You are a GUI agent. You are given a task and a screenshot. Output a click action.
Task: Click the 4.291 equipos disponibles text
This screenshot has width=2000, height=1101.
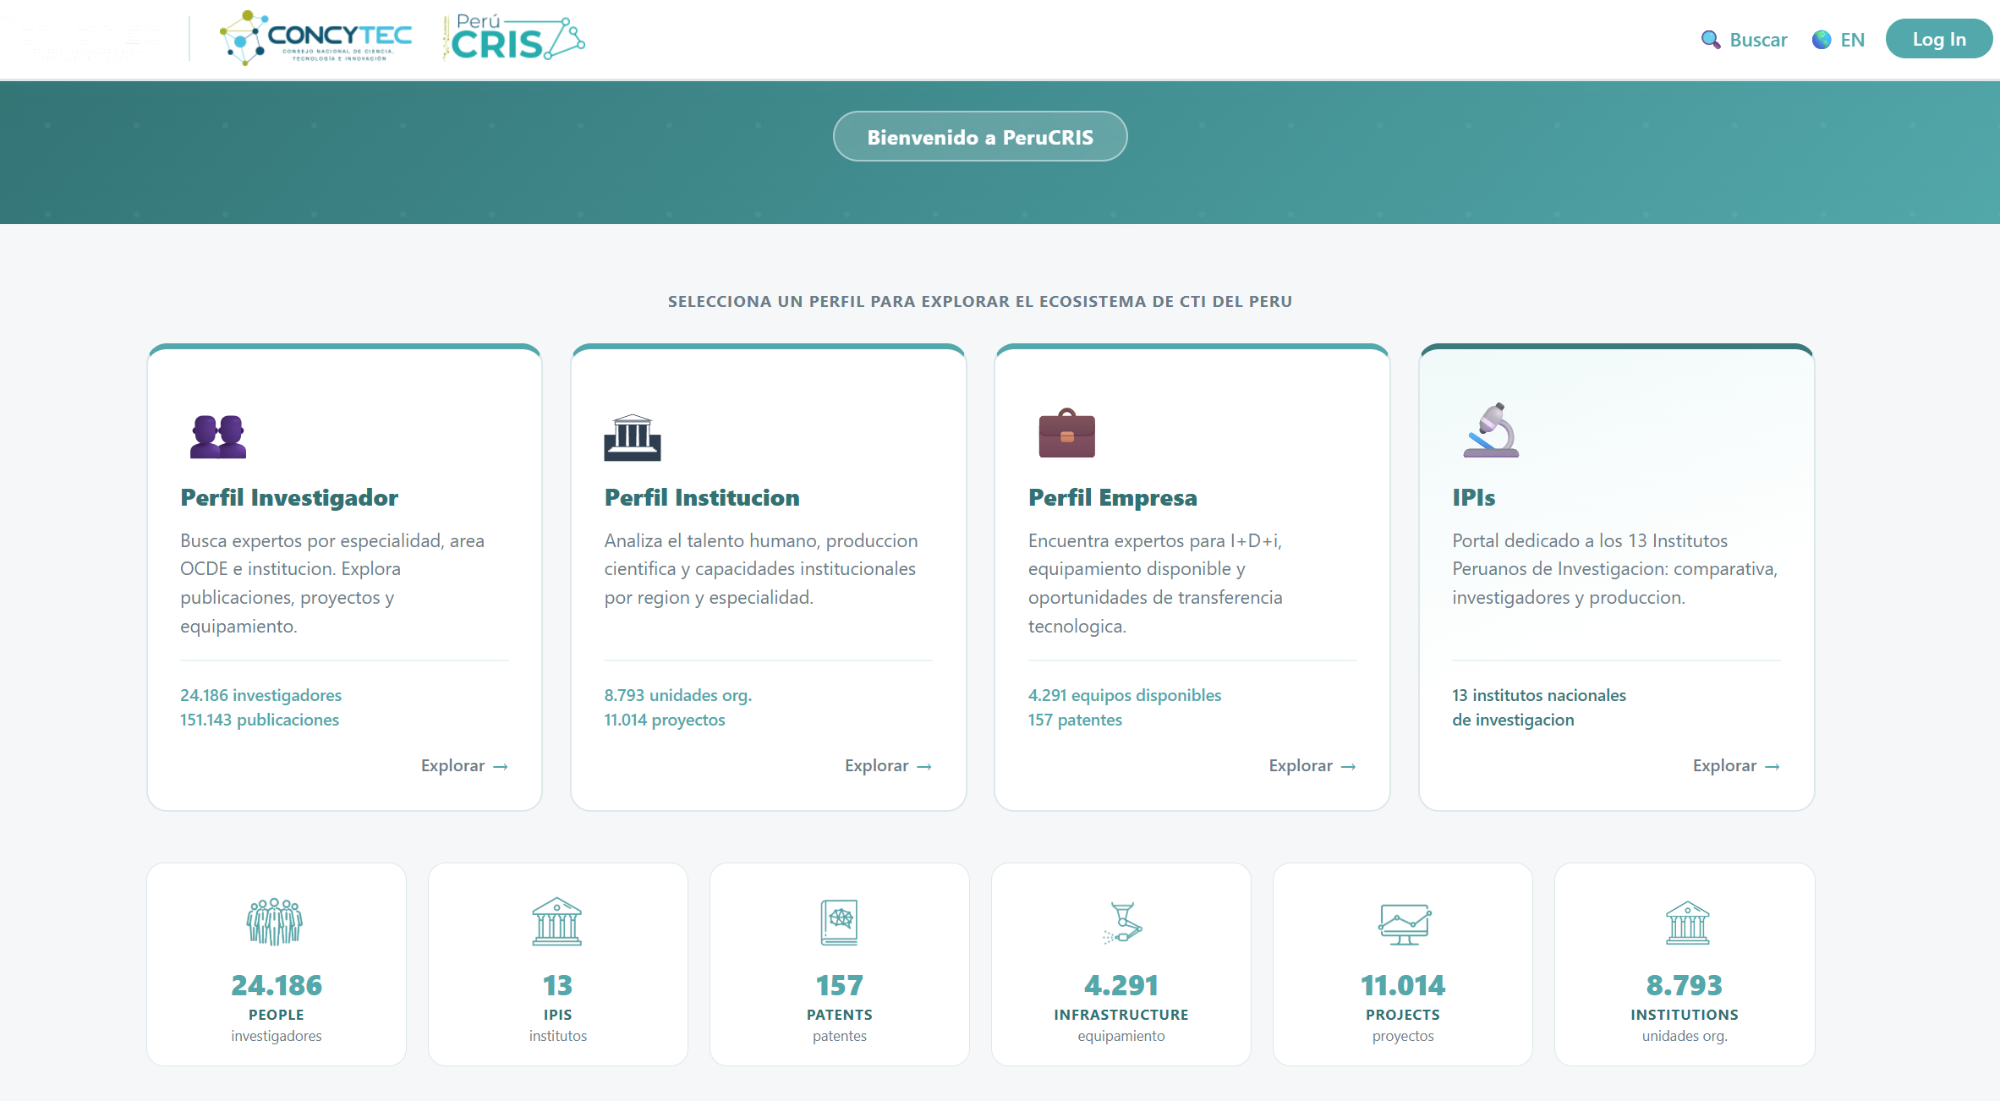tap(1125, 695)
